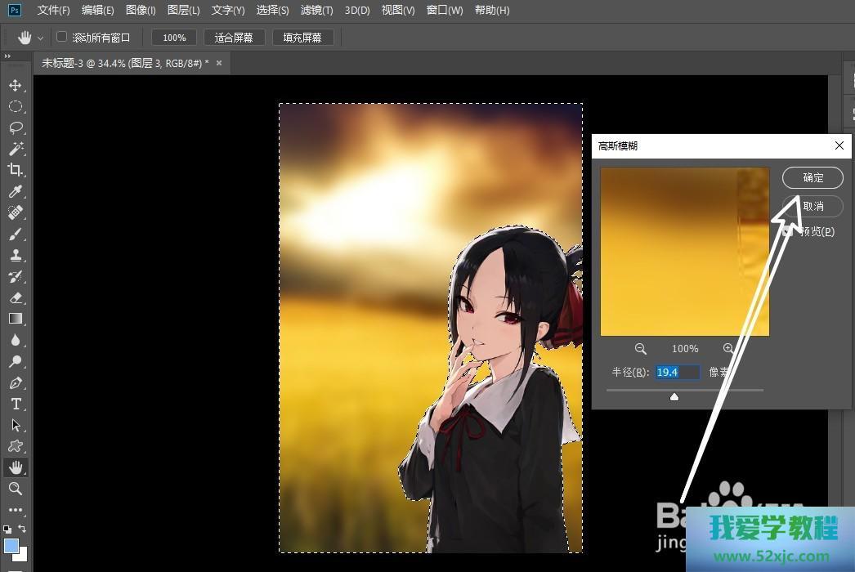Image resolution: width=855 pixels, height=572 pixels.
Task: Open the 滤镜(T) filter menu
Action: (316, 11)
